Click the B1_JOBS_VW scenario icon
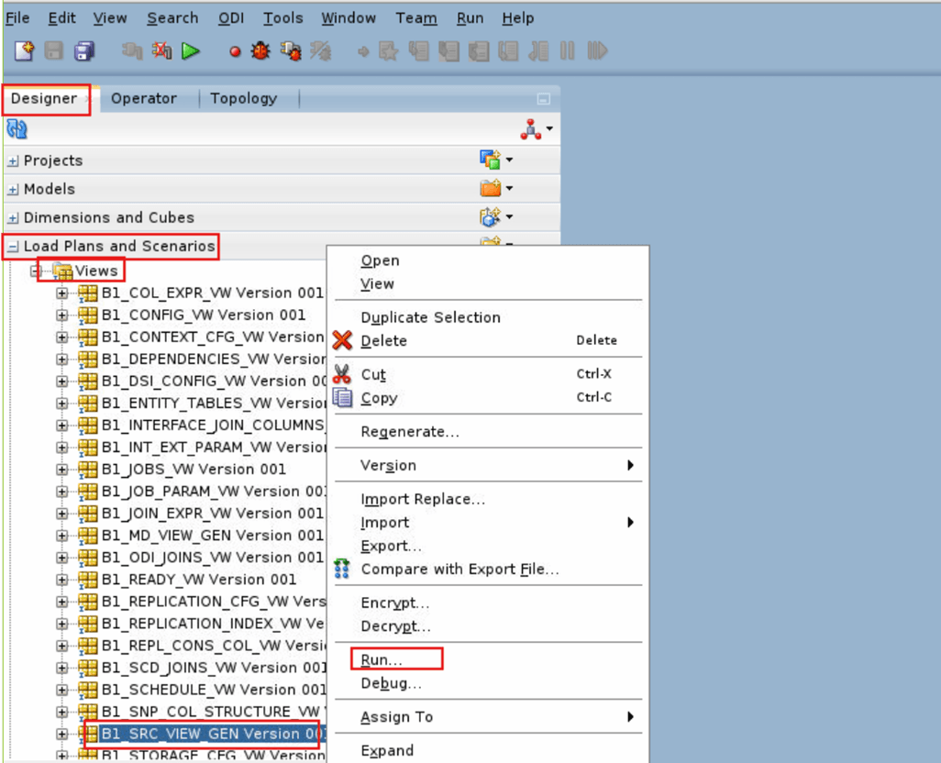Screen dimensions: 941x763 click(88, 469)
